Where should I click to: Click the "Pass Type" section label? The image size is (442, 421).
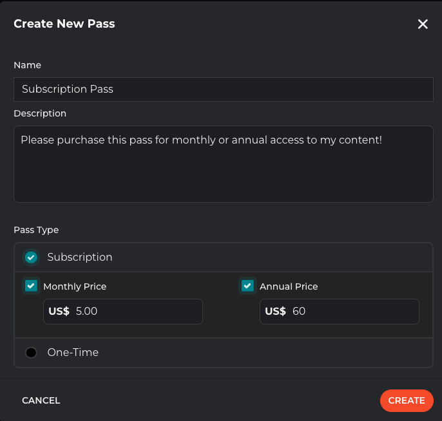pyautogui.click(x=36, y=230)
